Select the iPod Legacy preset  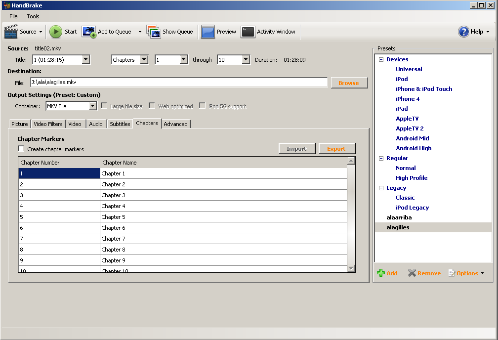coord(412,208)
